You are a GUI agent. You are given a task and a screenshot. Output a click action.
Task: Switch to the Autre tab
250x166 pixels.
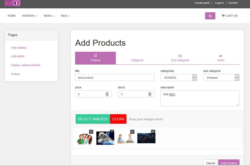click(x=221, y=58)
